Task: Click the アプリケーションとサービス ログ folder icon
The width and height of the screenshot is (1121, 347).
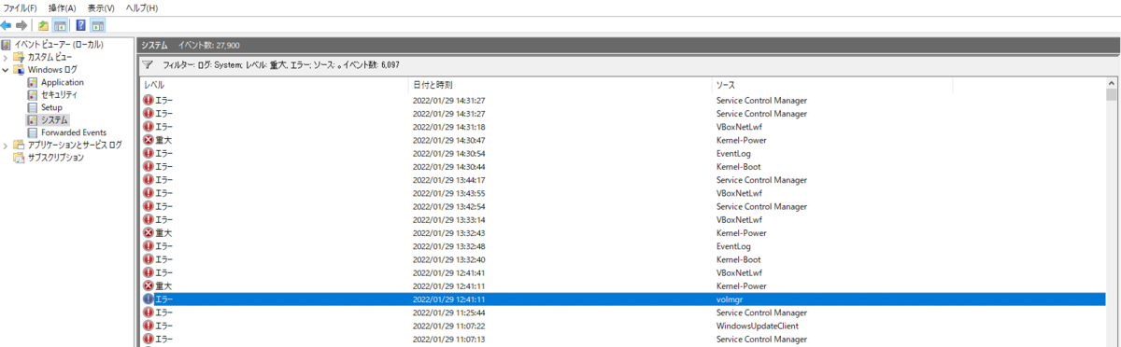Action: tap(20, 146)
